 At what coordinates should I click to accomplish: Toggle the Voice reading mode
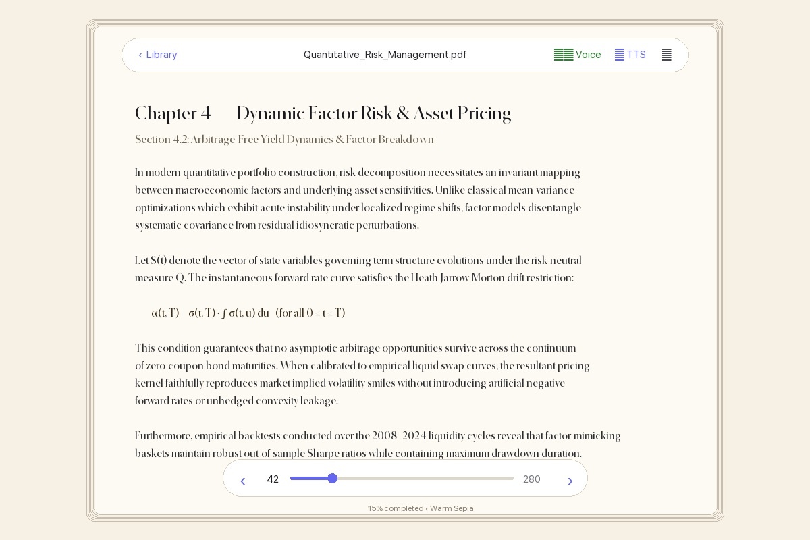(x=577, y=55)
